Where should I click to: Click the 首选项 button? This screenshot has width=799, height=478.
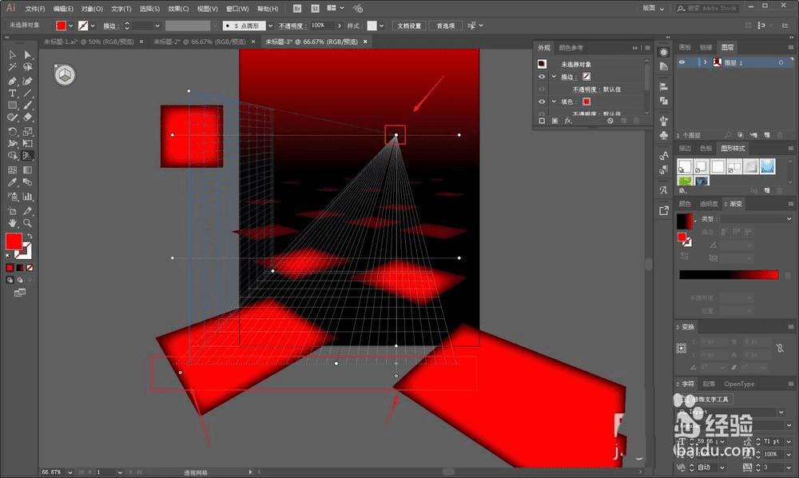point(446,26)
